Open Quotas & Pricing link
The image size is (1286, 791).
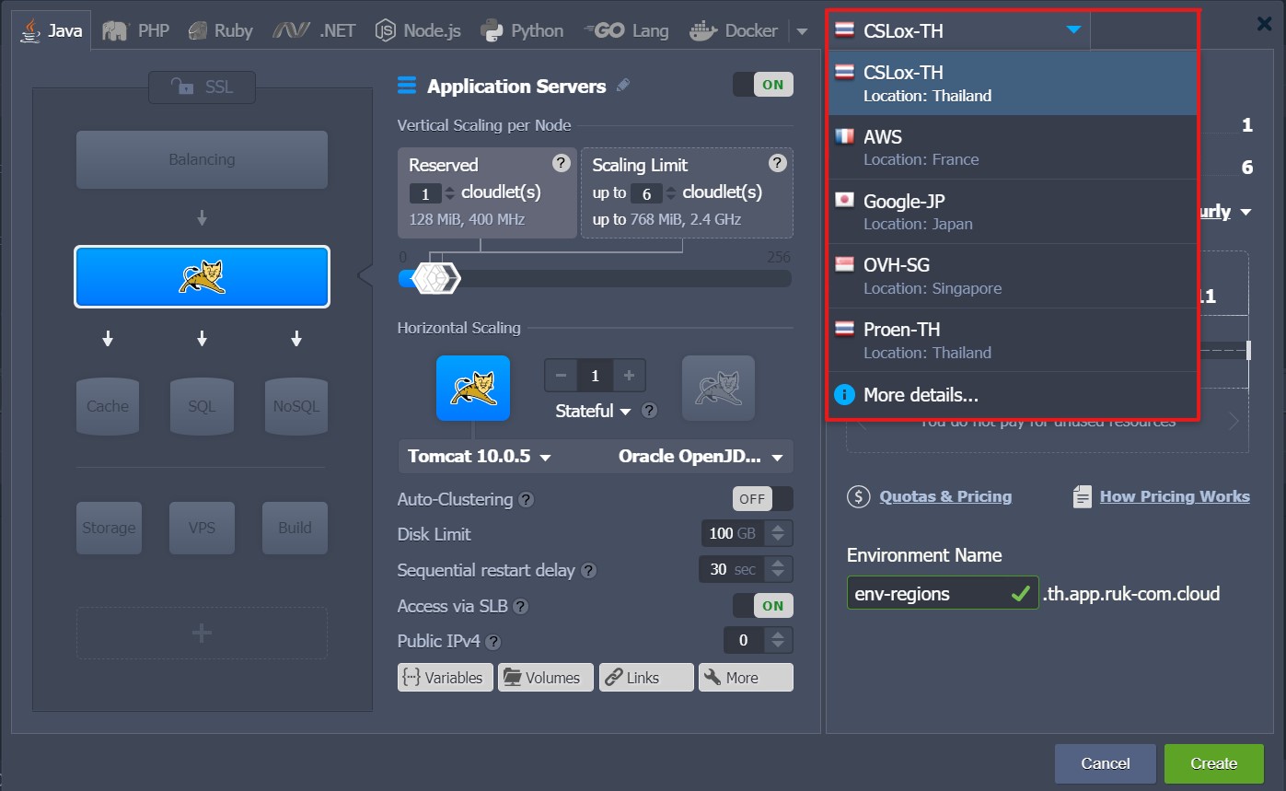click(x=944, y=496)
